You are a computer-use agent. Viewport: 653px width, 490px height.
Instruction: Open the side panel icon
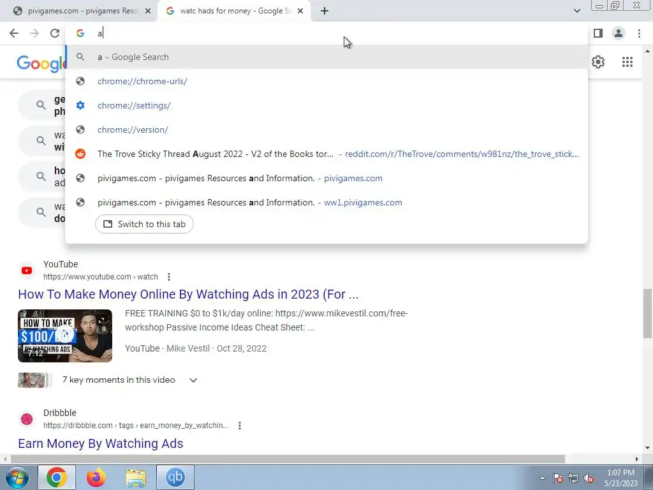coord(598,33)
